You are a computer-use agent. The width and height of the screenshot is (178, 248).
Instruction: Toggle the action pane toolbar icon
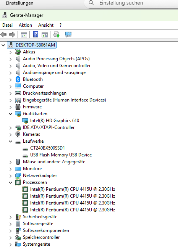(44, 34)
